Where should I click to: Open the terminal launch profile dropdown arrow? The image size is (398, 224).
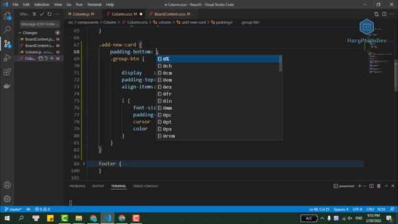pos(365,186)
